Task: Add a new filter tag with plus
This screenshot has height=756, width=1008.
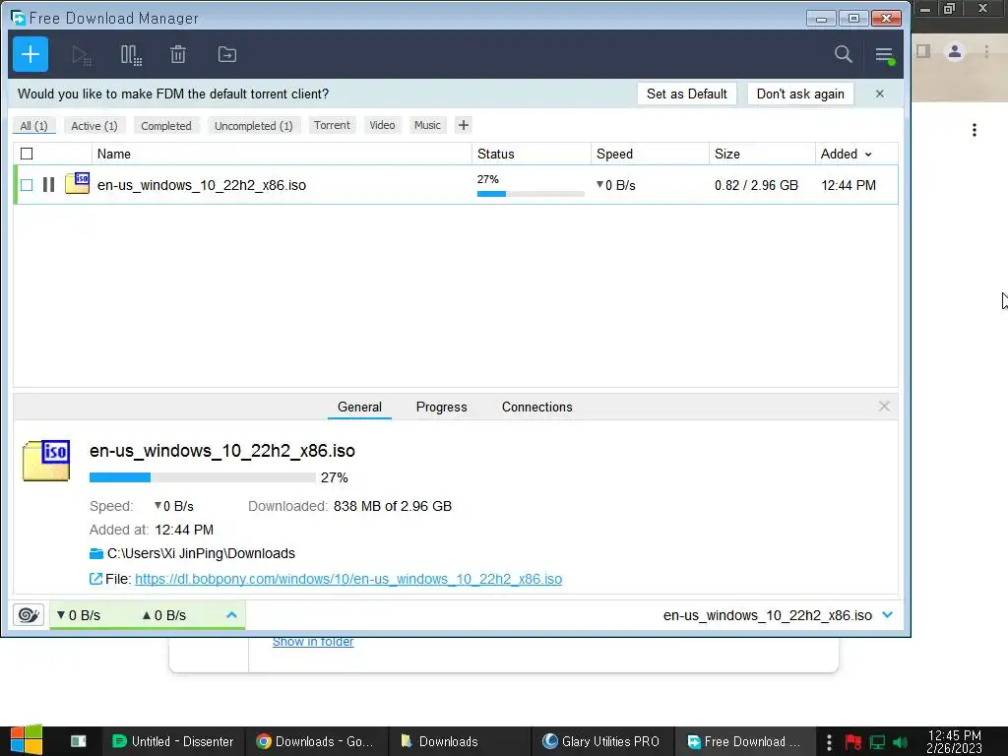Action: click(464, 125)
